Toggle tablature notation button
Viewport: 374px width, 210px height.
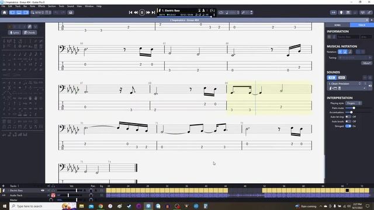tap(345, 52)
